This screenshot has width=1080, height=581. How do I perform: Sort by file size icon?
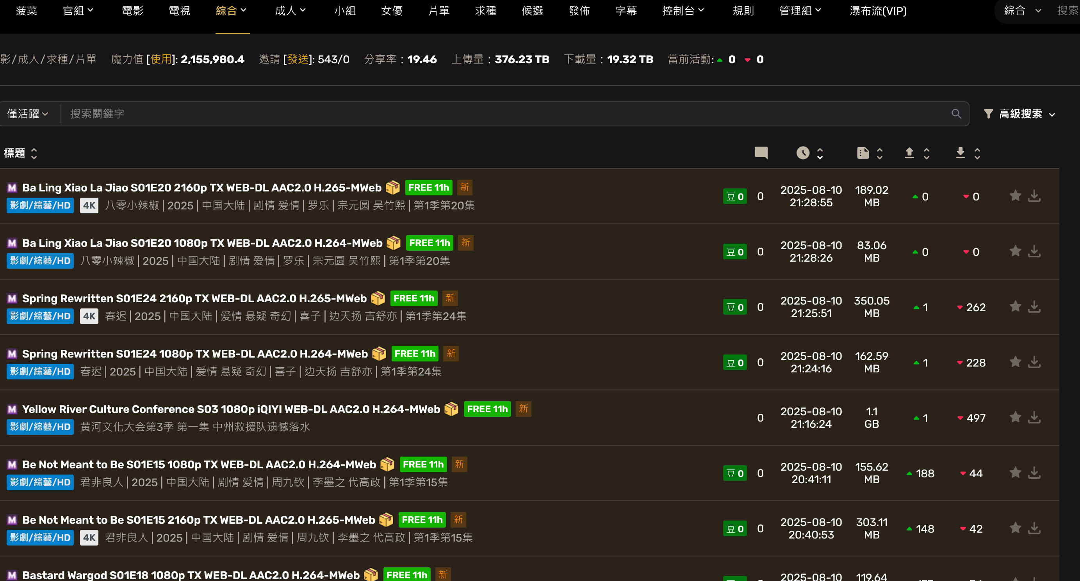(863, 153)
